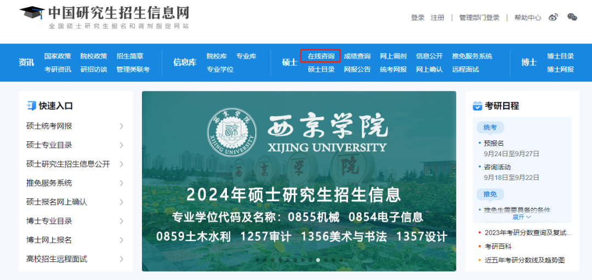
Task: Open 院校政策 under 资讯
Action: (94, 56)
